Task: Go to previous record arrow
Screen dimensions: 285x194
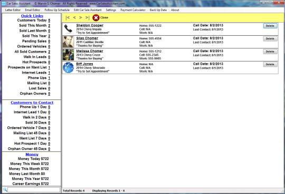Action: point(74,17)
